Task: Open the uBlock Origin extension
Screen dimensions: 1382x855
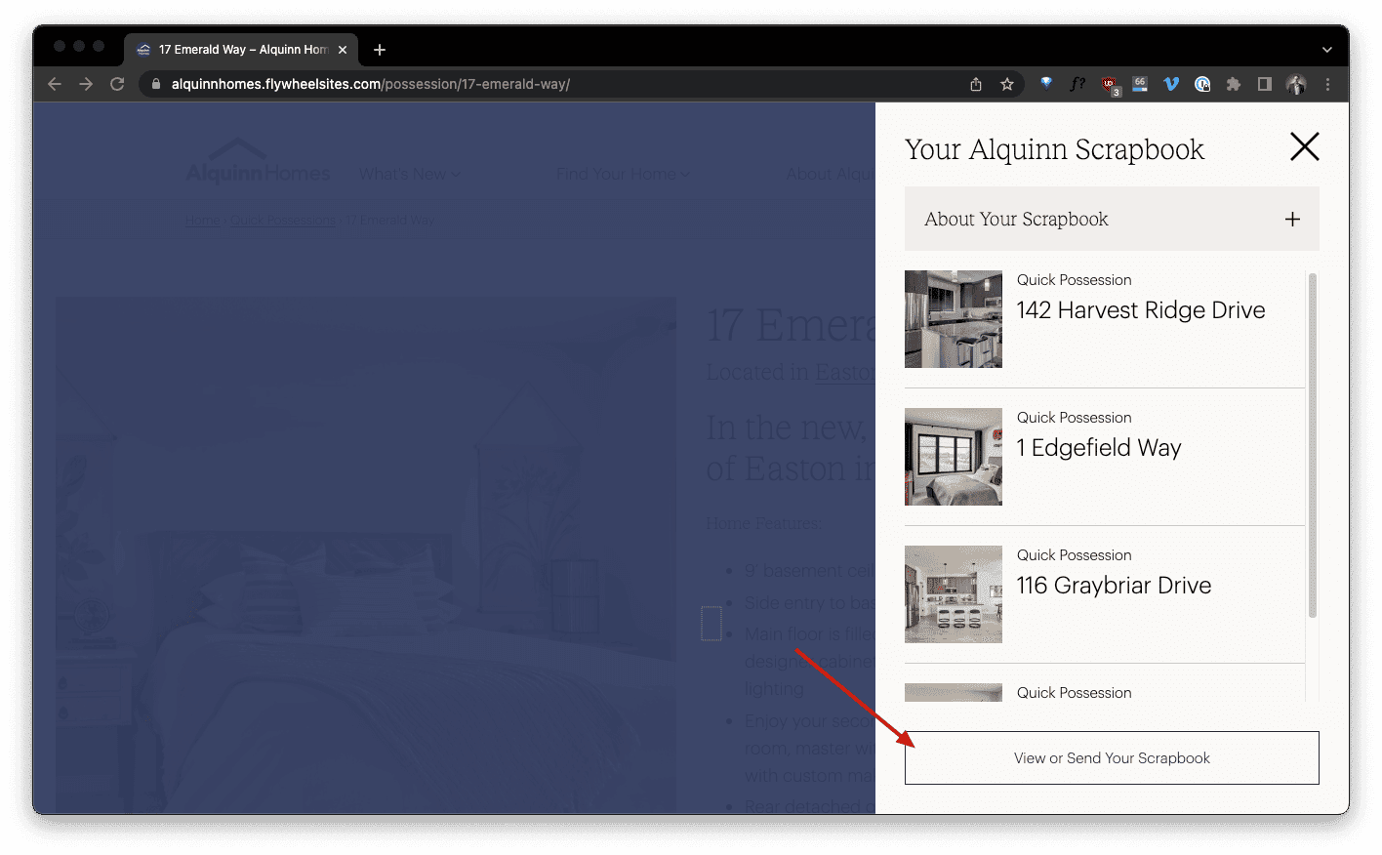Action: (1110, 85)
